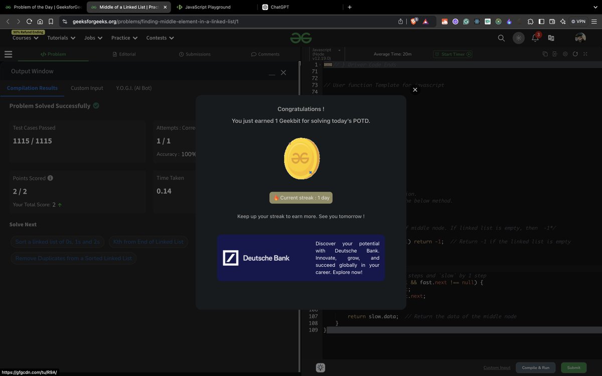Open notifications via the bell icon

(534, 38)
